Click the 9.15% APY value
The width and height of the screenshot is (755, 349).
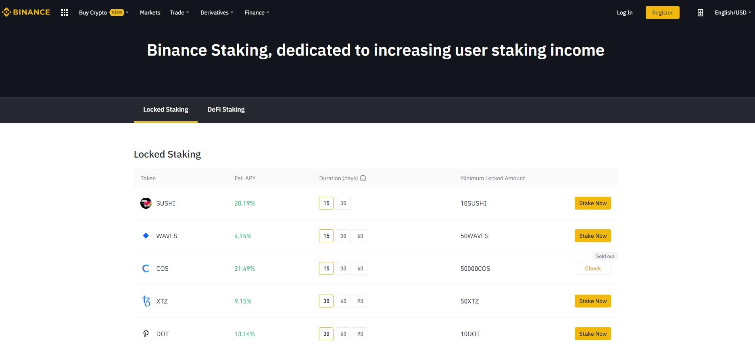tap(243, 301)
